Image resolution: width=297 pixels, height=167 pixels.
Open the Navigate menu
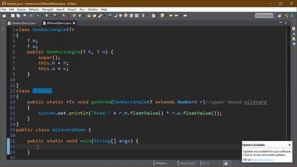click(x=47, y=9)
